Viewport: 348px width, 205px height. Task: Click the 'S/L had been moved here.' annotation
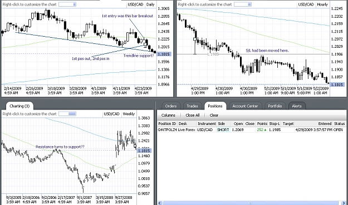pos(267,51)
